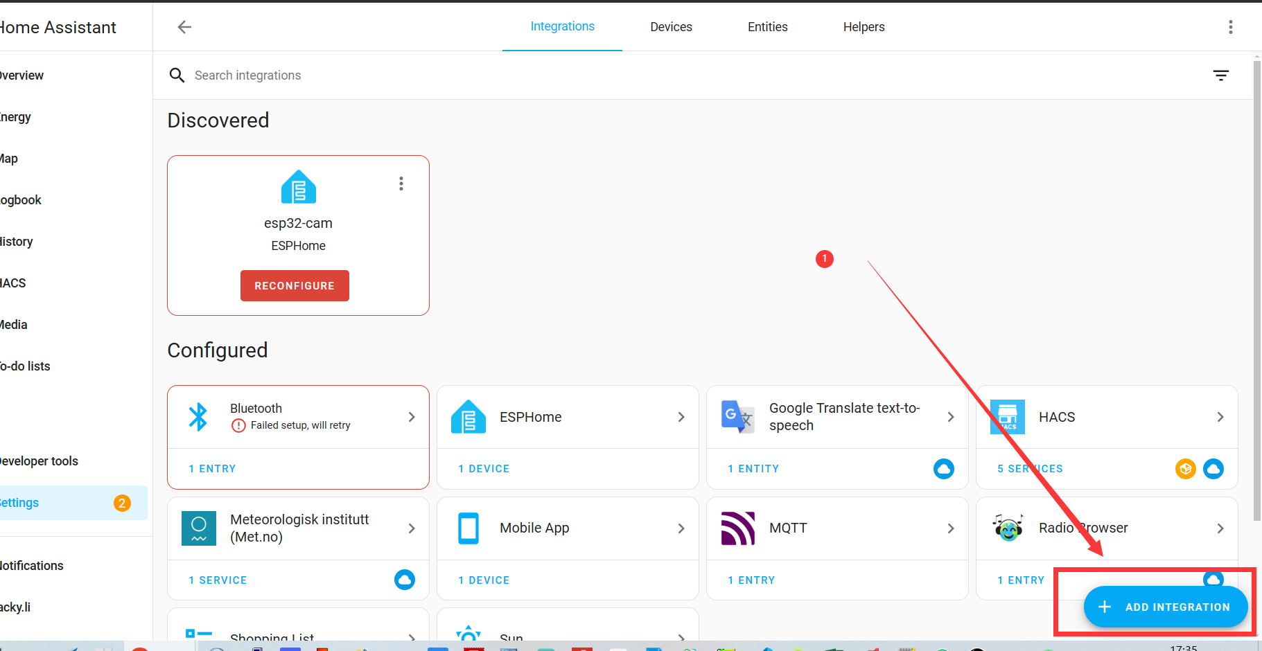Viewport: 1262px width, 651px height.
Task: Open esp32-cam card three-dot menu
Action: point(401,184)
